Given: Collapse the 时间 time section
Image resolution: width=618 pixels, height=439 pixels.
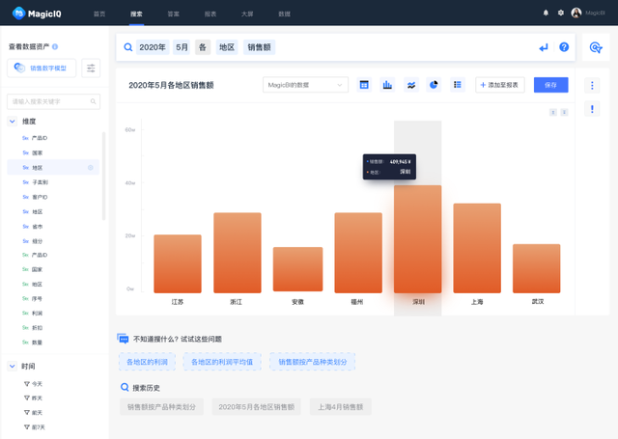Looking at the screenshot, I should (13, 367).
